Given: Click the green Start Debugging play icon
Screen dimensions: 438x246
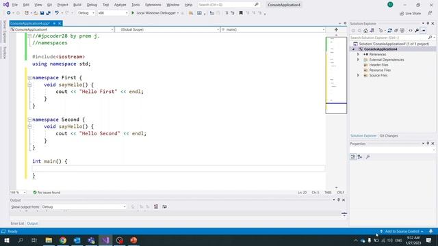Looking at the screenshot, I should click(x=133, y=13).
